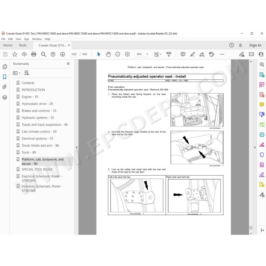Jump to Tracks and track suspension bookmark

click(x=44, y=125)
